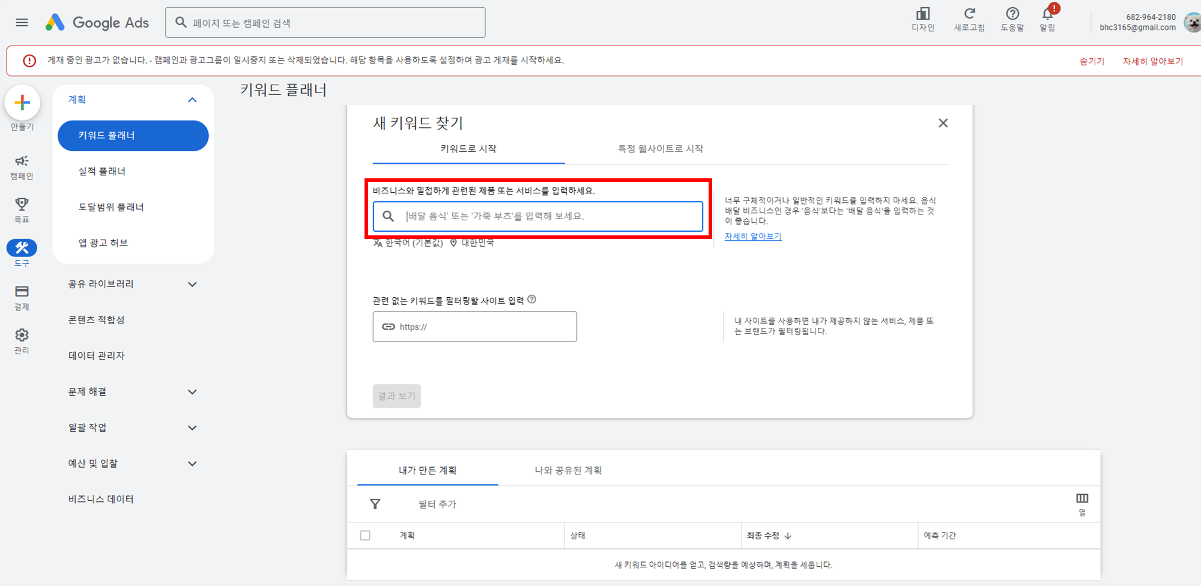The image size is (1201, 586).
Task: Select the 캠페인 sidebar icon
Action: click(22, 162)
